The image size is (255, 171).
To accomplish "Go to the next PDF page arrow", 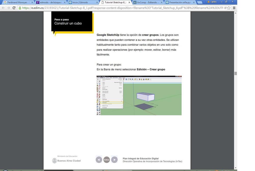I will [114, 160].
